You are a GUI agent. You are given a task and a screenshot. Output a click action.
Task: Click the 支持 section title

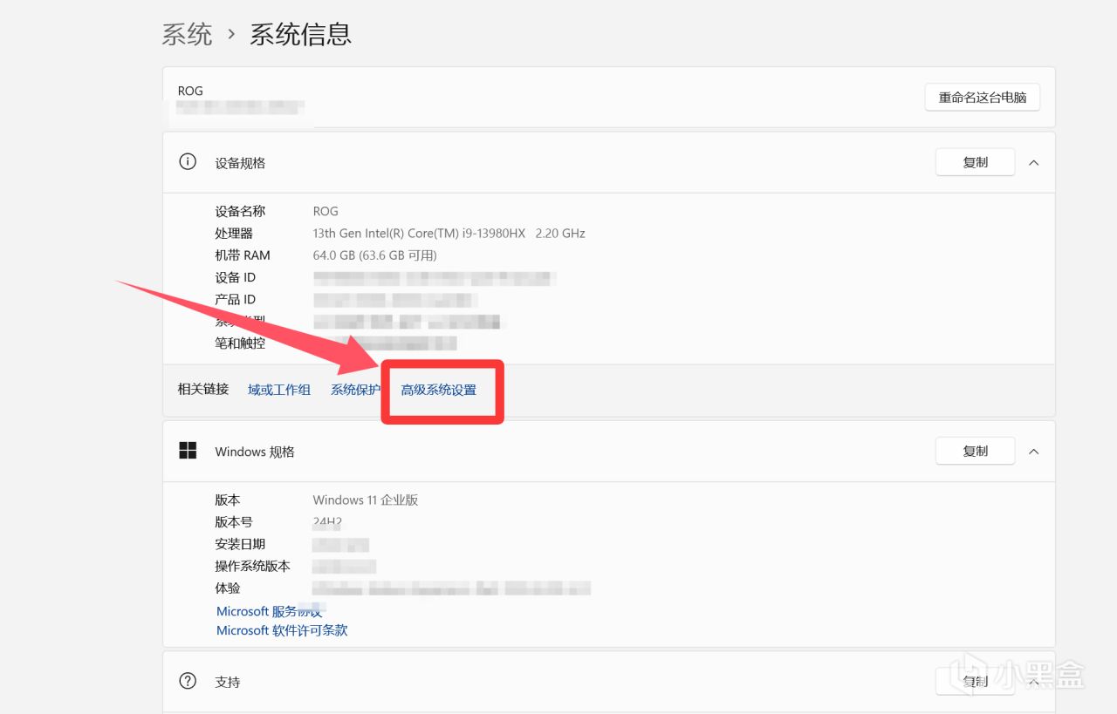coord(228,682)
